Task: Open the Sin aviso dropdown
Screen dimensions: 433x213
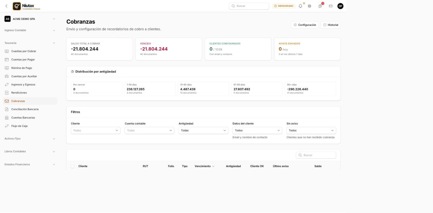Action: tap(311, 131)
